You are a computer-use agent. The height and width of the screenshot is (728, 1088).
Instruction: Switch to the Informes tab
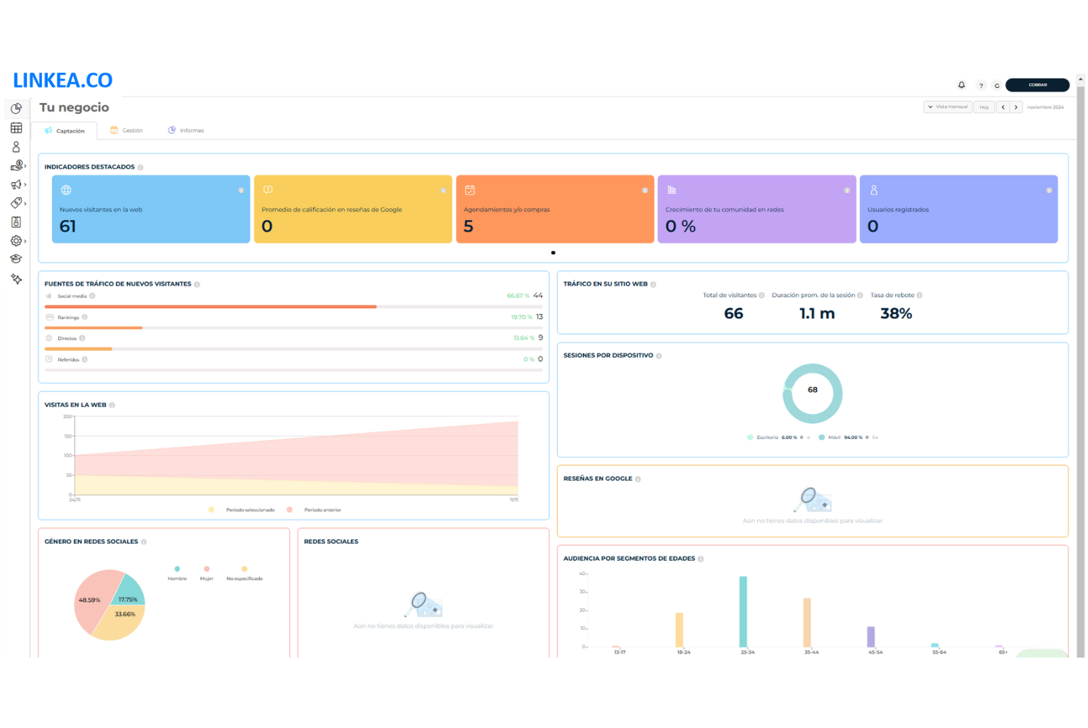[x=186, y=131]
